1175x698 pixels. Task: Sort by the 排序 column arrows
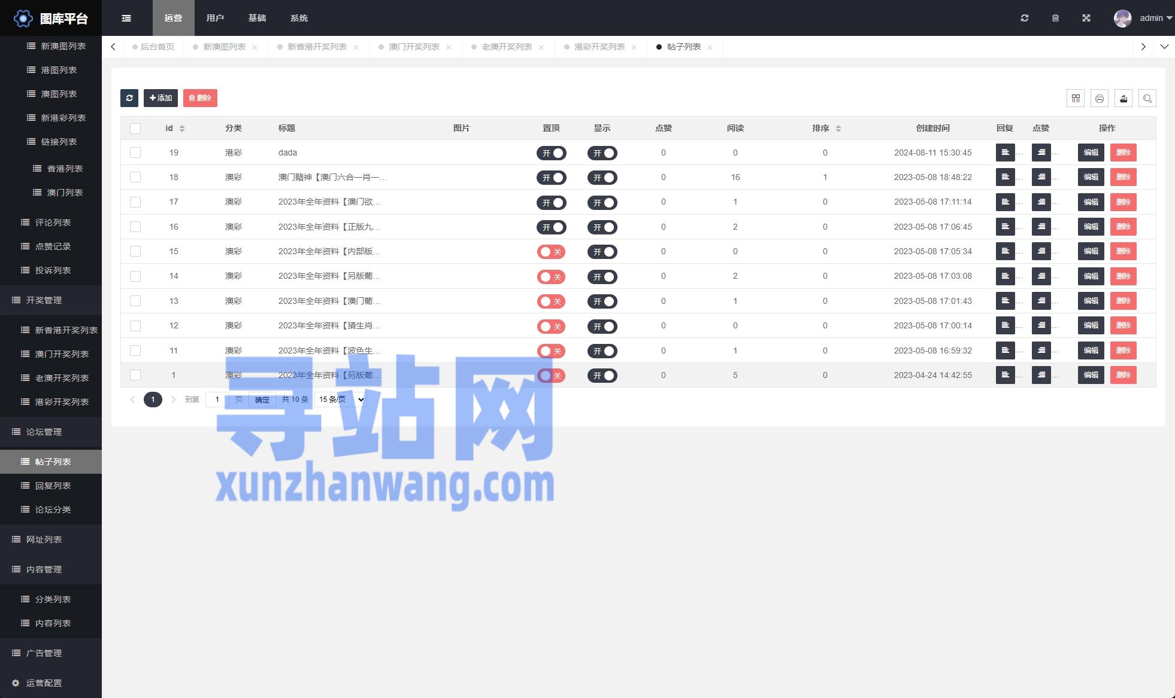[838, 129]
